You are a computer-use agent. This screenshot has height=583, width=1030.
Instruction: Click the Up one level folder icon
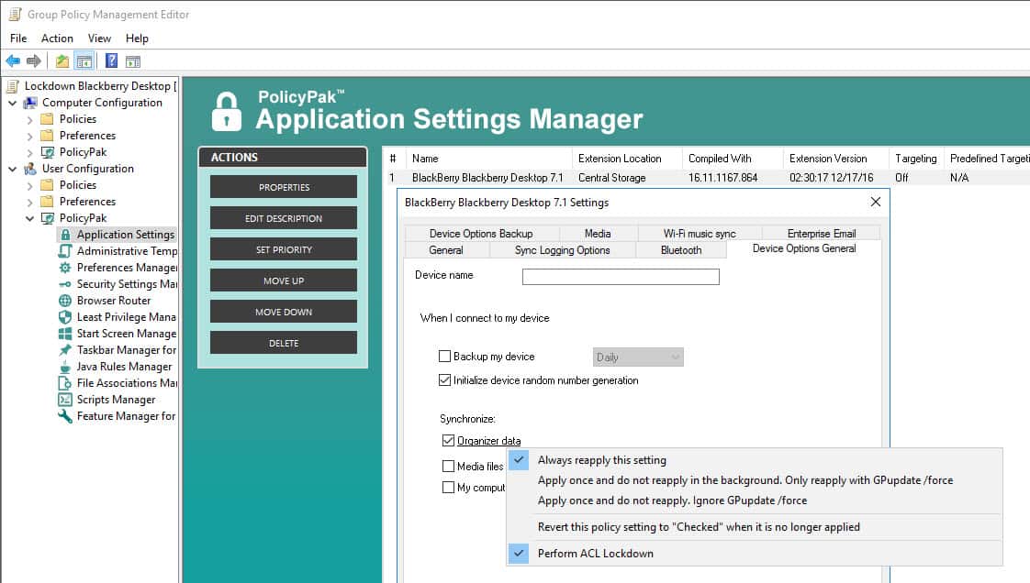tap(62, 61)
